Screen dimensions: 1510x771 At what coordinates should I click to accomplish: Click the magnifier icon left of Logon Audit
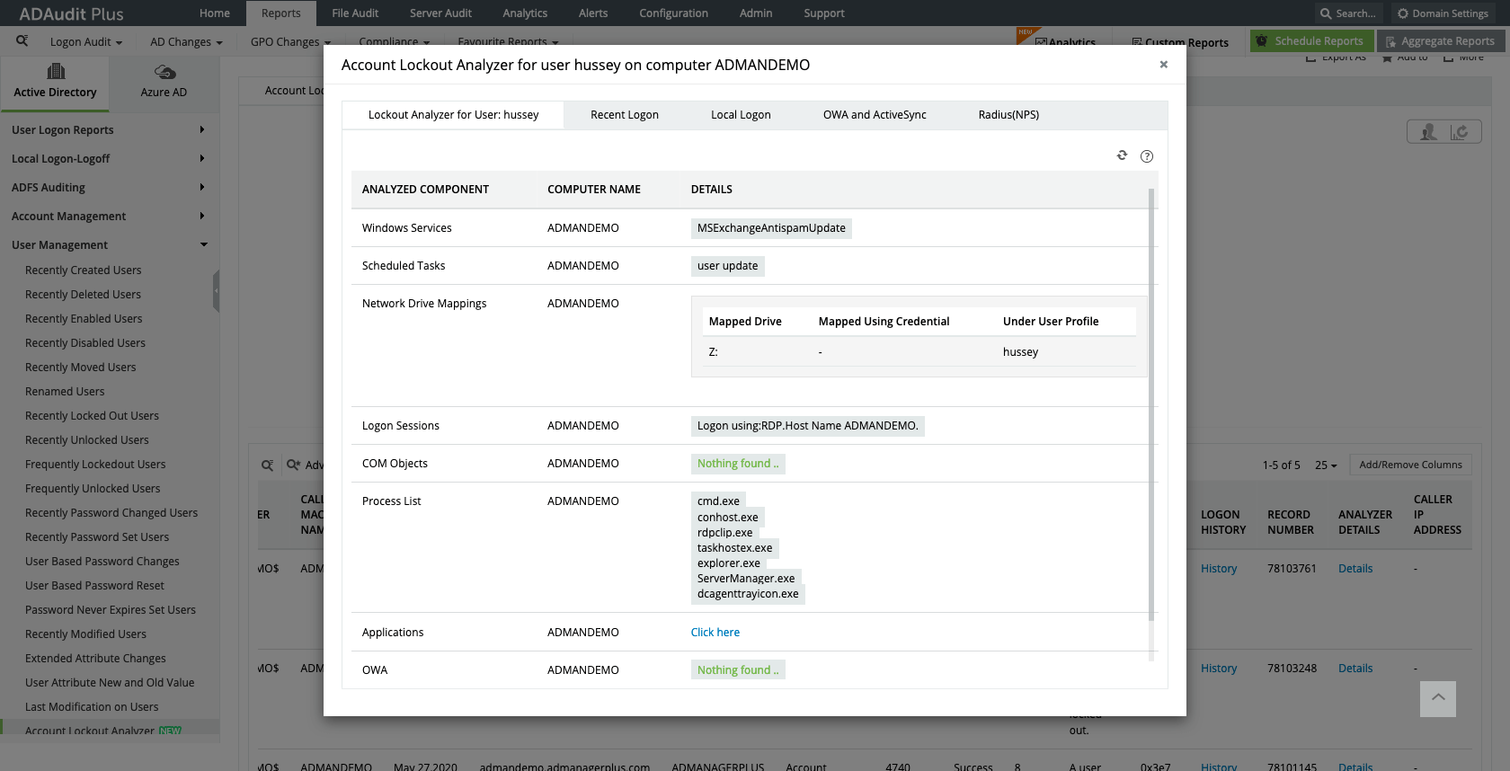(x=22, y=40)
